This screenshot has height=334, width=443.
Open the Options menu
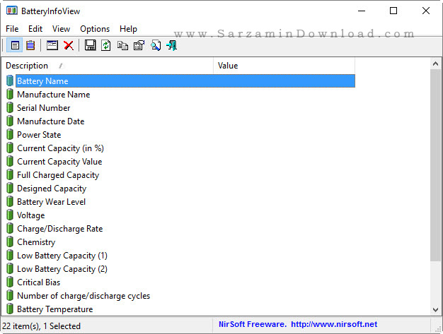95,29
